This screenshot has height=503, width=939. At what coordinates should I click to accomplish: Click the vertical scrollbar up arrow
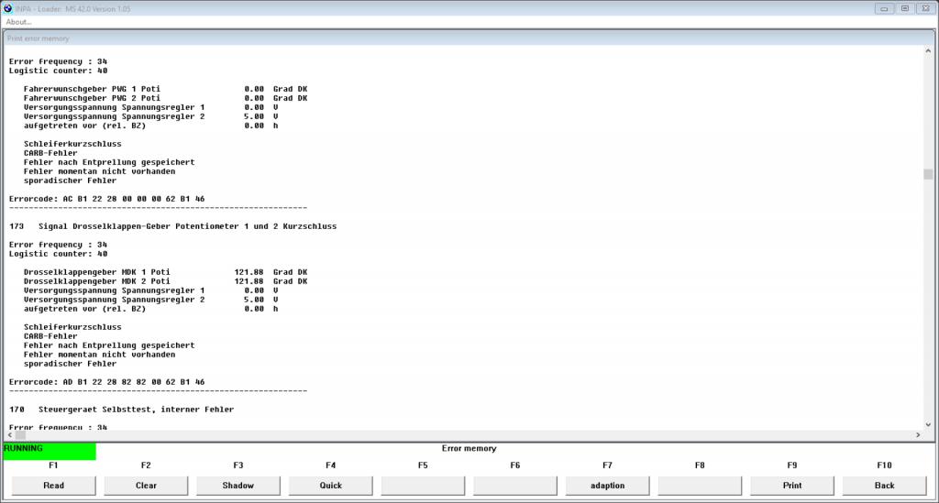[x=928, y=52]
